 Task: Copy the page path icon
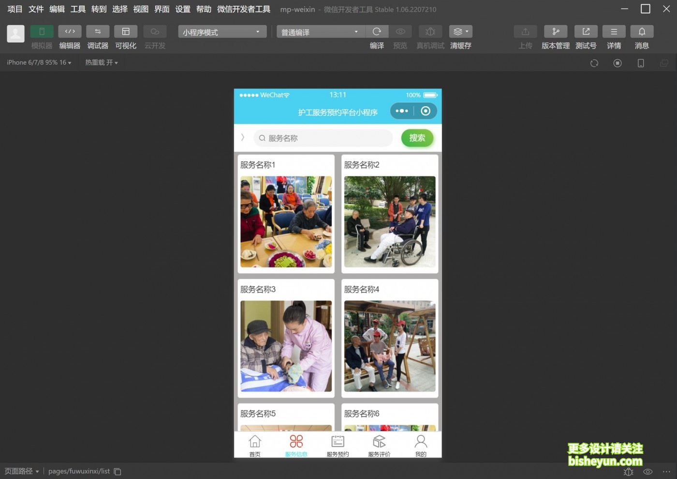pos(118,472)
